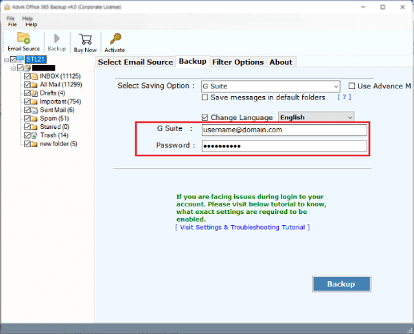
Task: Toggle the Change Language checkbox
Action: pos(205,117)
